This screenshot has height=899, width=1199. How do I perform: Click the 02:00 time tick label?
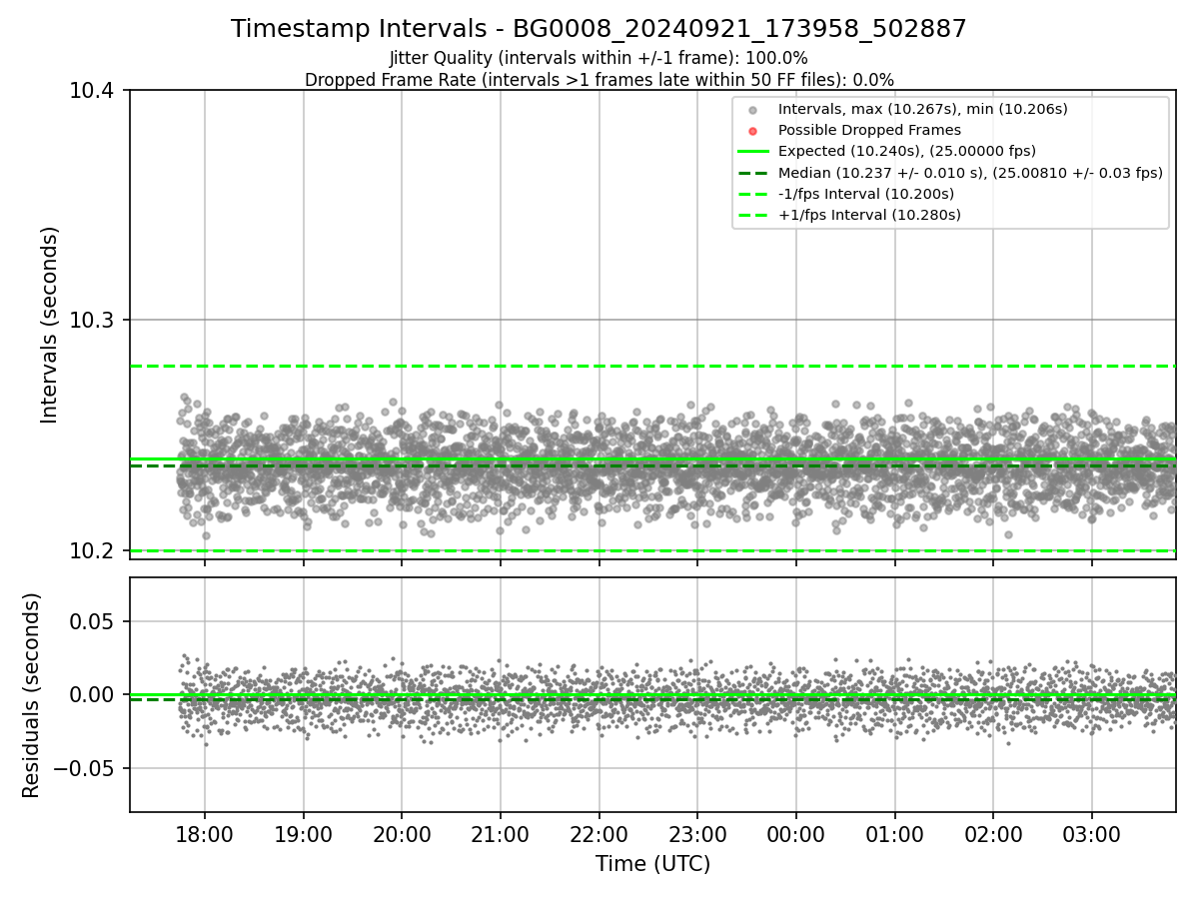992,833
